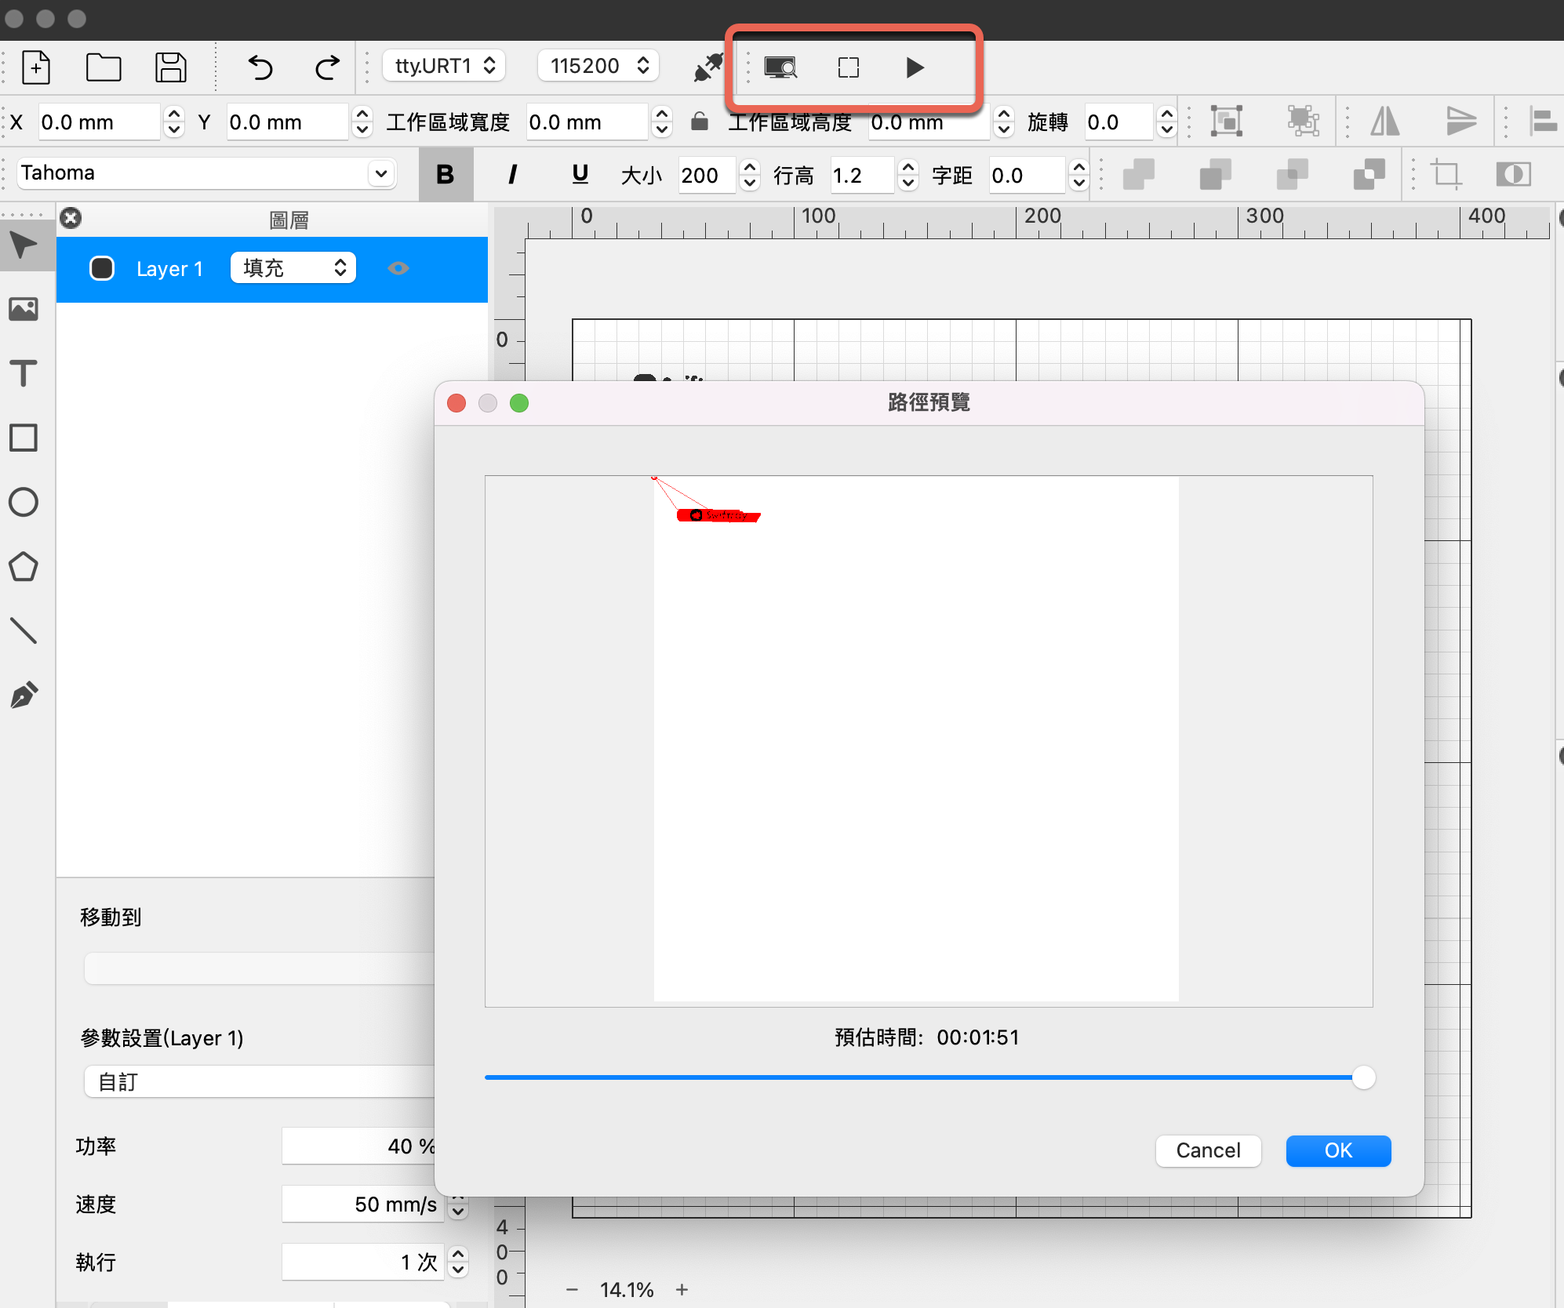The height and width of the screenshot is (1308, 1564).
Task: Click the Layer 1 color swatch
Action: pyautogui.click(x=102, y=268)
